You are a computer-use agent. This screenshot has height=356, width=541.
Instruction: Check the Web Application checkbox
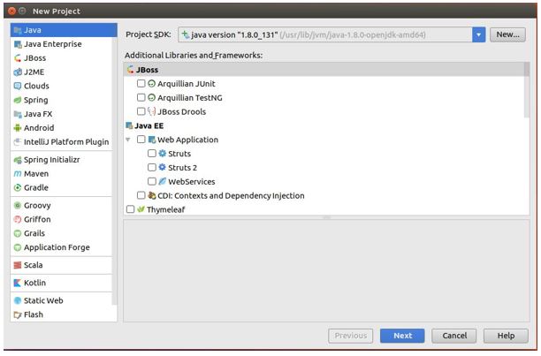tap(141, 140)
